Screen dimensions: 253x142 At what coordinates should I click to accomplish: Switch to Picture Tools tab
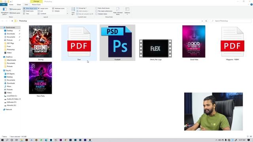click(x=36, y=4)
